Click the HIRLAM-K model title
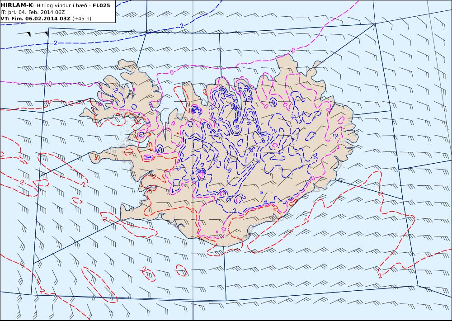 point(17,5)
